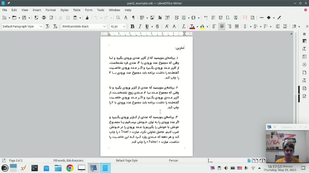This screenshot has height=173, width=309.
Task: Toggle Underline formatting
Action: tap(147, 26)
